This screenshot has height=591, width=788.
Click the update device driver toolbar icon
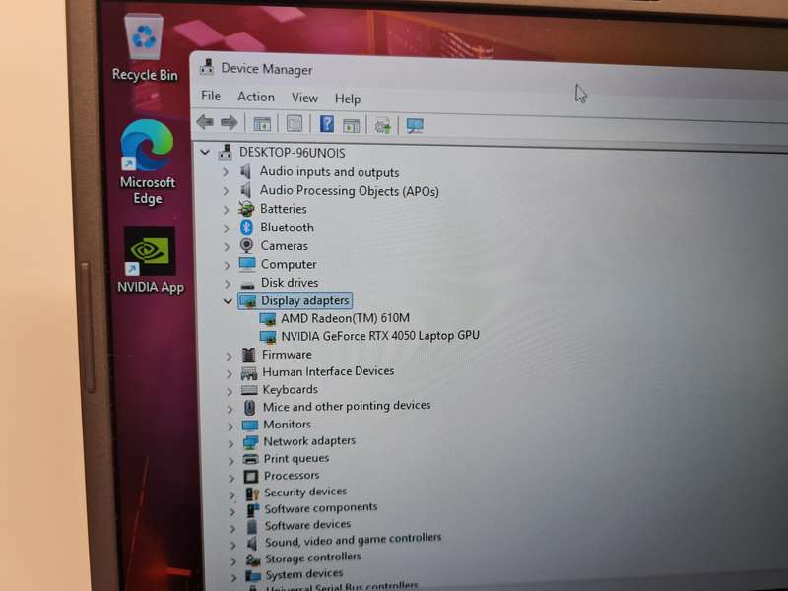click(382, 125)
